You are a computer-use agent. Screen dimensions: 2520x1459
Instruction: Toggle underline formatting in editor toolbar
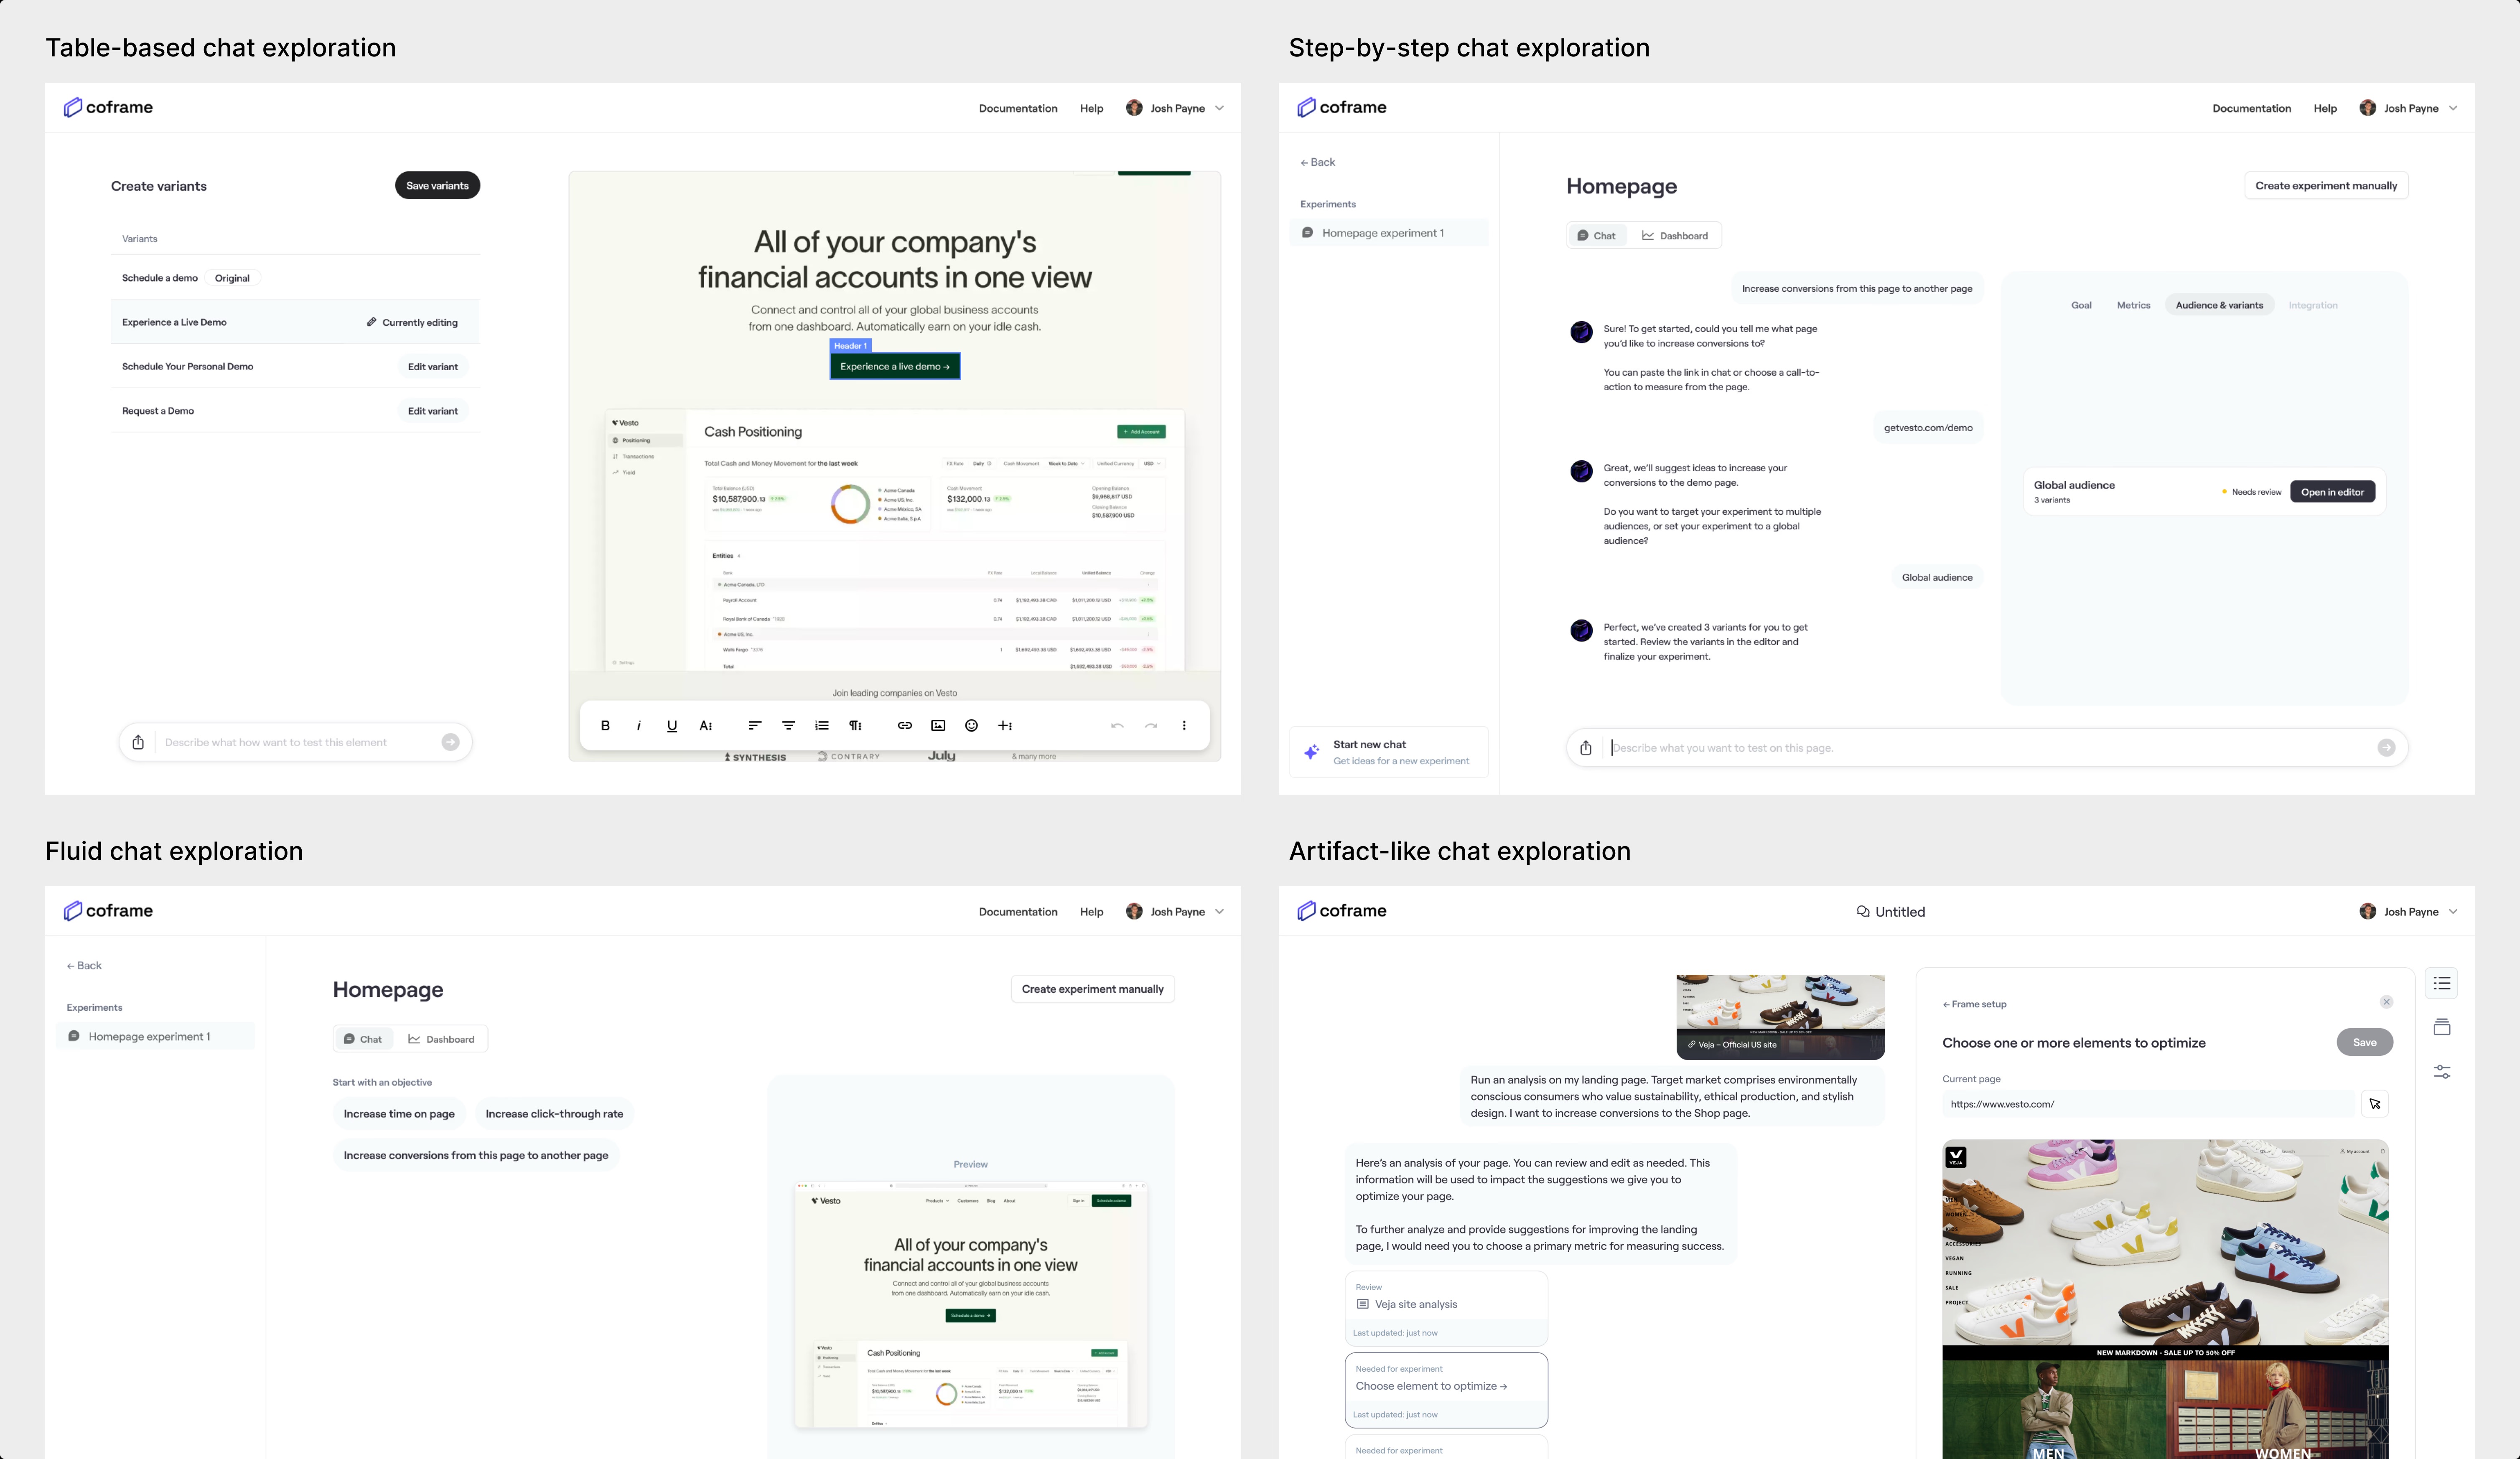(672, 726)
